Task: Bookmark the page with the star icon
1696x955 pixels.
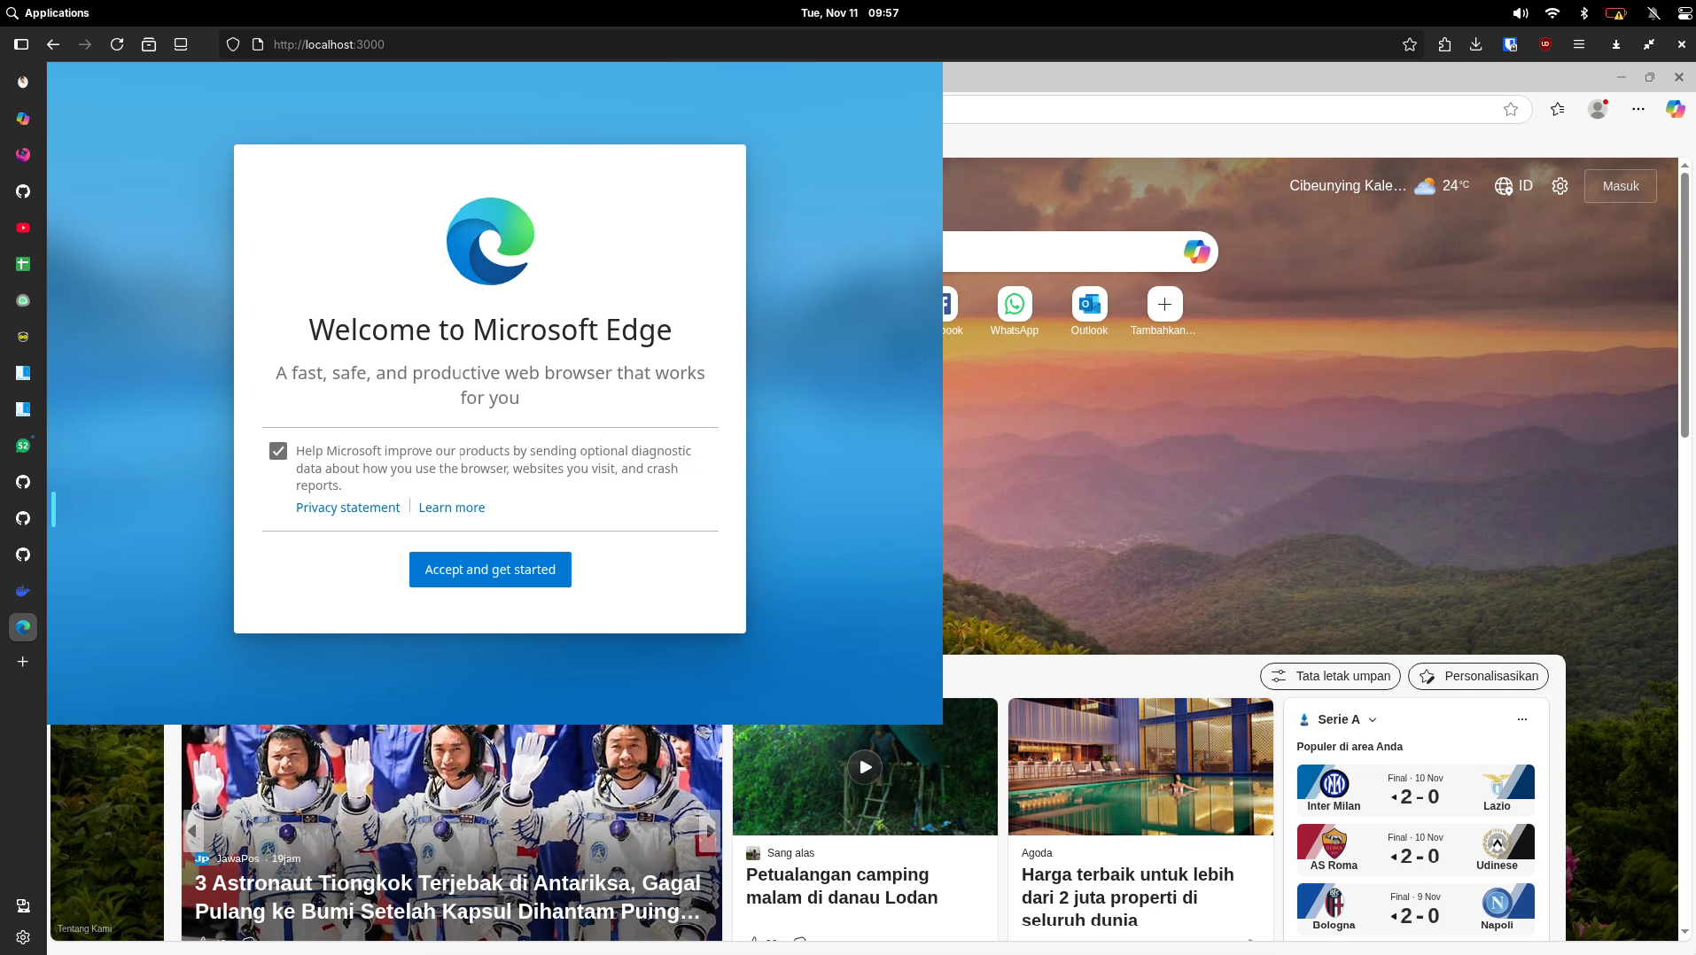Action: click(x=1410, y=44)
